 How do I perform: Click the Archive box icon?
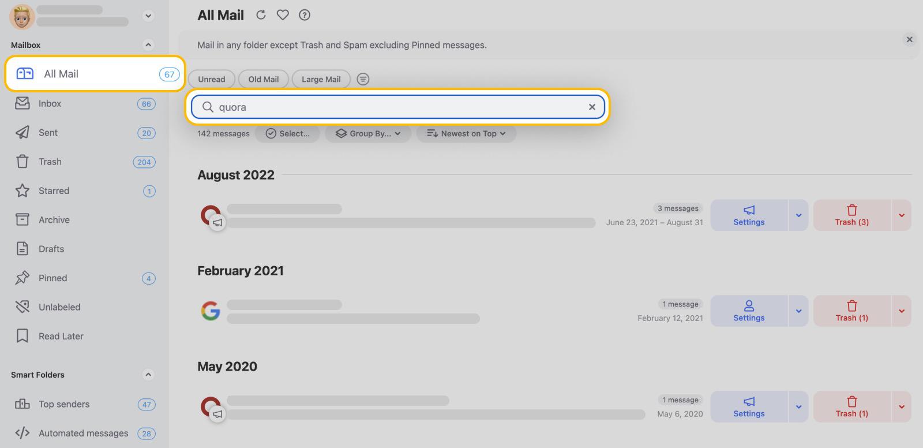(x=22, y=220)
